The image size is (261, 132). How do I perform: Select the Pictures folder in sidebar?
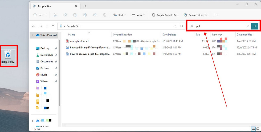pos(45,68)
